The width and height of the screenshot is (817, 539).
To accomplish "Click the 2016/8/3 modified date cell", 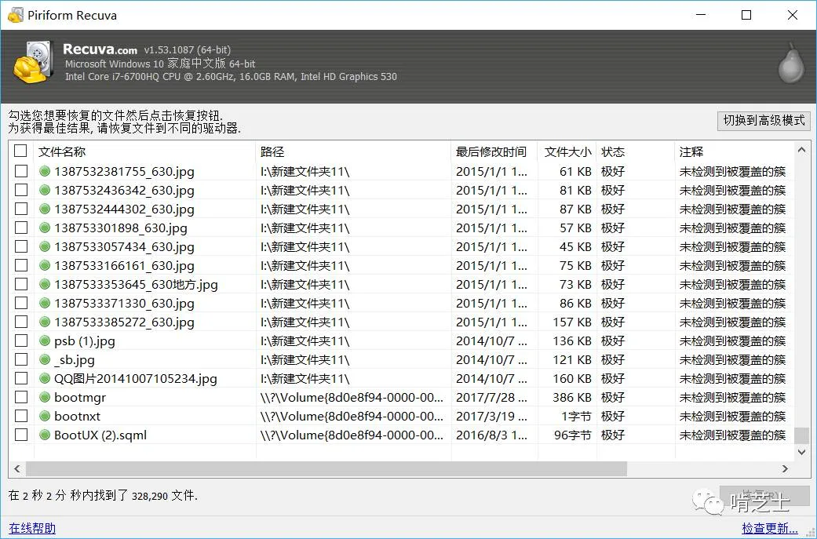I will pos(491,435).
